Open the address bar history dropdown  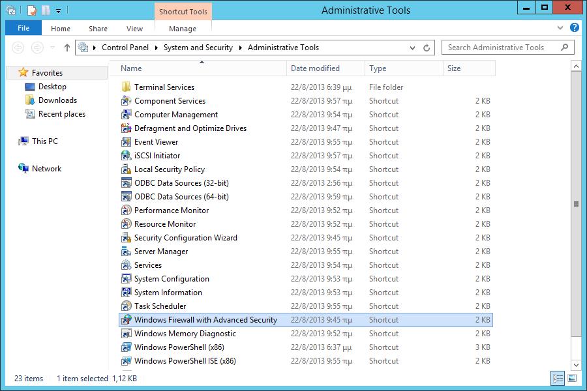tap(412, 48)
